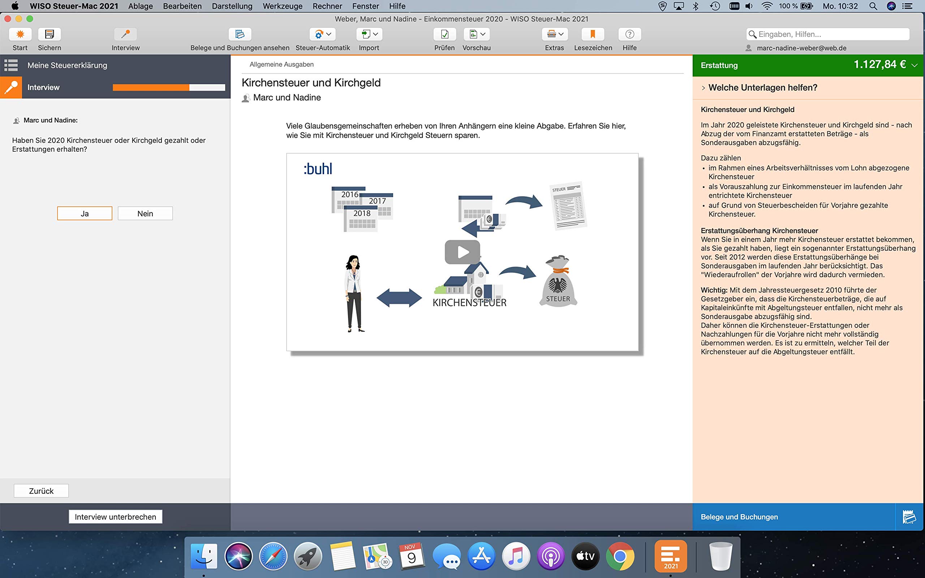Open the Import dropdown arrow
Screen dimensions: 925x578
tap(376, 34)
